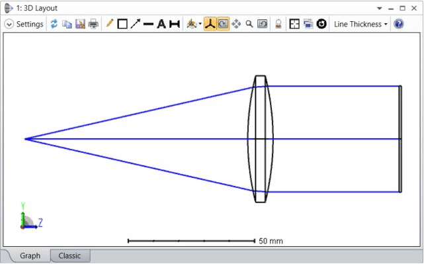Switch to the Classic tab
The image size is (424, 264).
pyautogui.click(x=69, y=255)
